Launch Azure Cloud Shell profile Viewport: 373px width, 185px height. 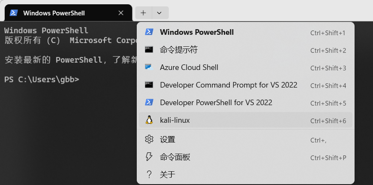[x=189, y=67]
